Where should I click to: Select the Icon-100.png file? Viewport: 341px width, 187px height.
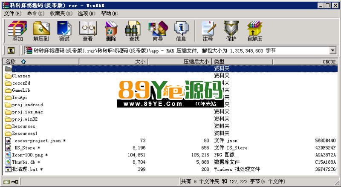coord(28,155)
